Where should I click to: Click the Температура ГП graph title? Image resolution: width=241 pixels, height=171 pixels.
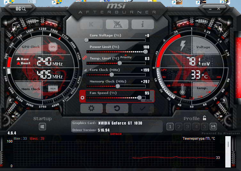click(199, 139)
